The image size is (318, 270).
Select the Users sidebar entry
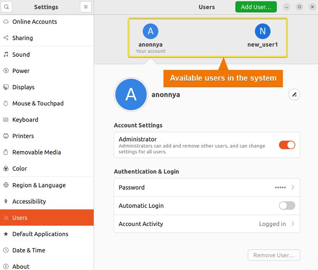(47, 217)
